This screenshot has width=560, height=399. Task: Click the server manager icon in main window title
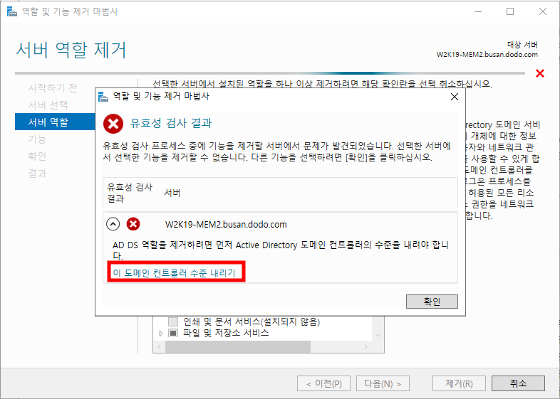12,11
